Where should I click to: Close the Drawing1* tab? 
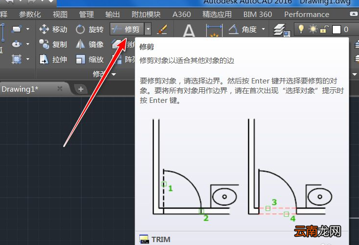point(60,89)
